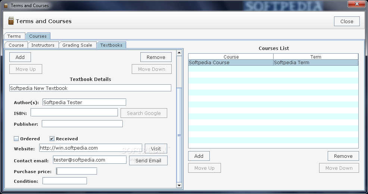368x194 pixels.
Task: Visit the textbook website
Action: 156,148
